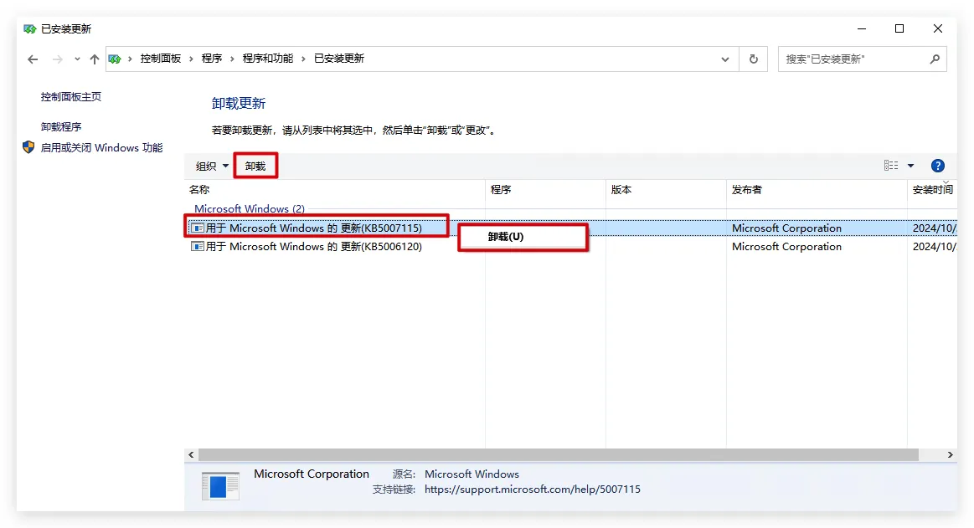Click the 搜索"已安装更新" search field
The image size is (974, 528).
pyautogui.click(x=853, y=59)
